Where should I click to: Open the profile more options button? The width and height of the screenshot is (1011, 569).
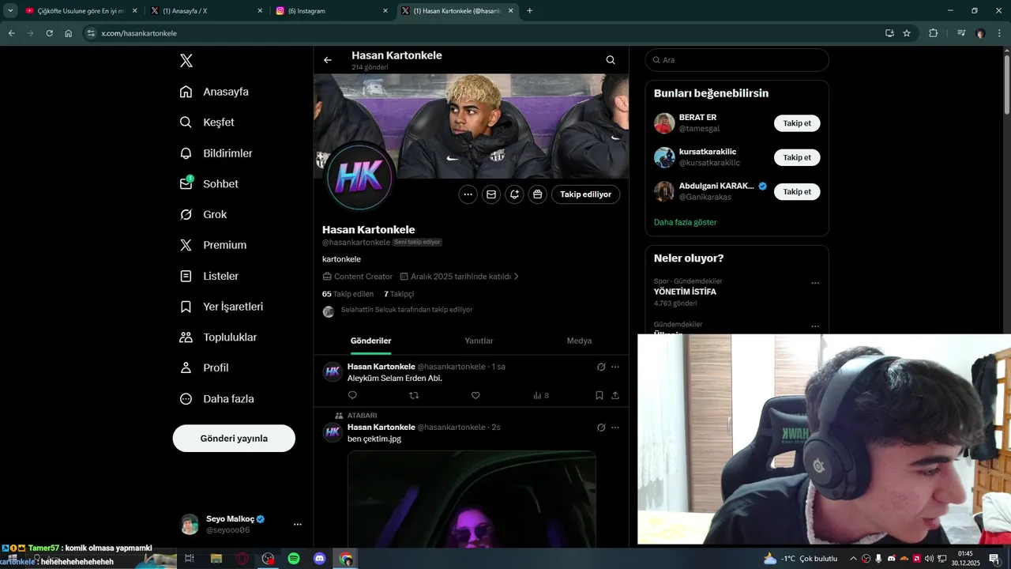click(x=468, y=194)
